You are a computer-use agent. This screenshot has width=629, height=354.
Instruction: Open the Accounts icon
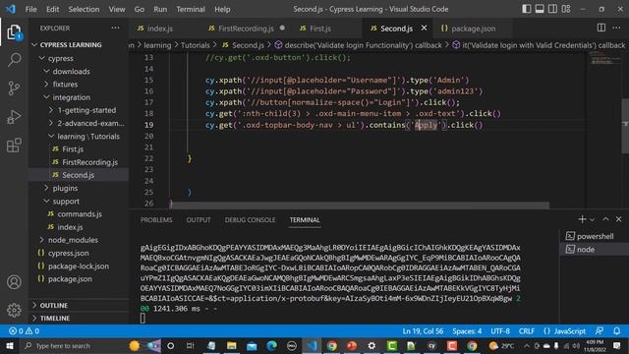point(14,282)
